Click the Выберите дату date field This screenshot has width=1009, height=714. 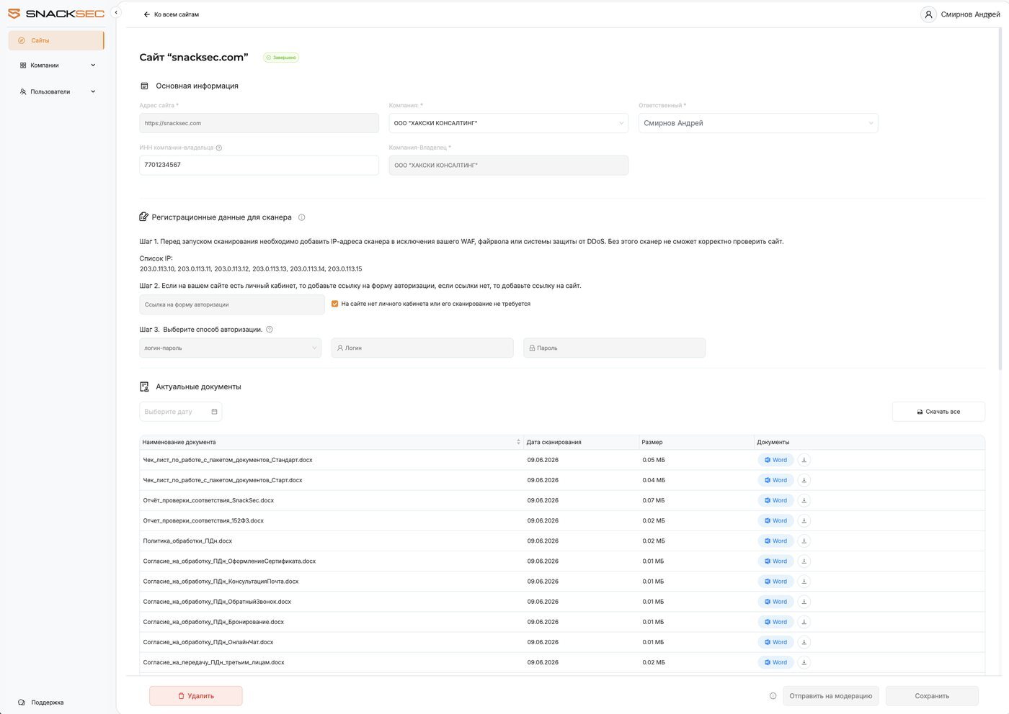180,412
